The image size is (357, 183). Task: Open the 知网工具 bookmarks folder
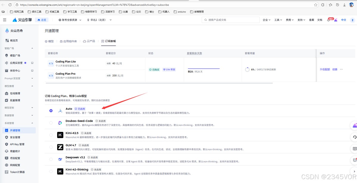click(x=17, y=12)
